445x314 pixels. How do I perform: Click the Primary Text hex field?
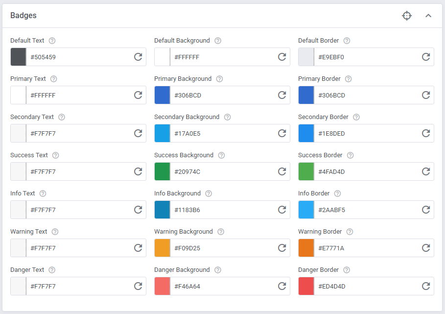coord(78,95)
